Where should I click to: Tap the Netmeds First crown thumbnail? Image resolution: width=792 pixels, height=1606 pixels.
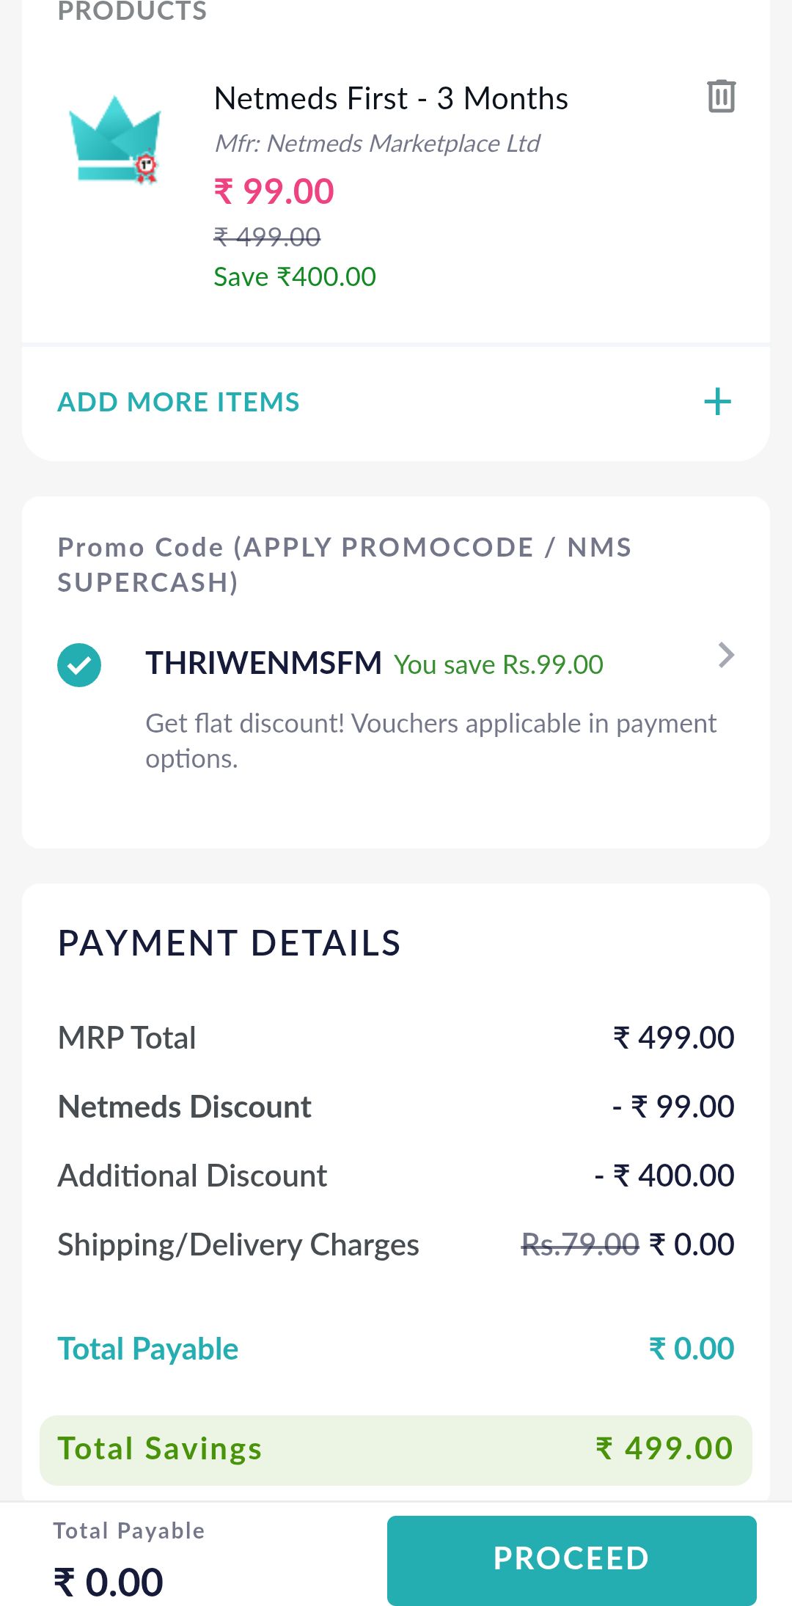point(115,140)
